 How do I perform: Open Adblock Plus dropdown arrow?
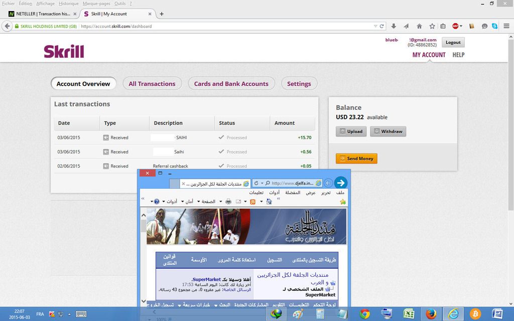[x=461, y=26]
